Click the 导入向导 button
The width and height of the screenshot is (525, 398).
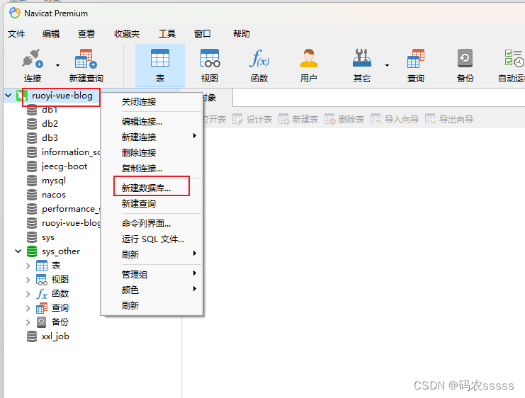pos(395,120)
